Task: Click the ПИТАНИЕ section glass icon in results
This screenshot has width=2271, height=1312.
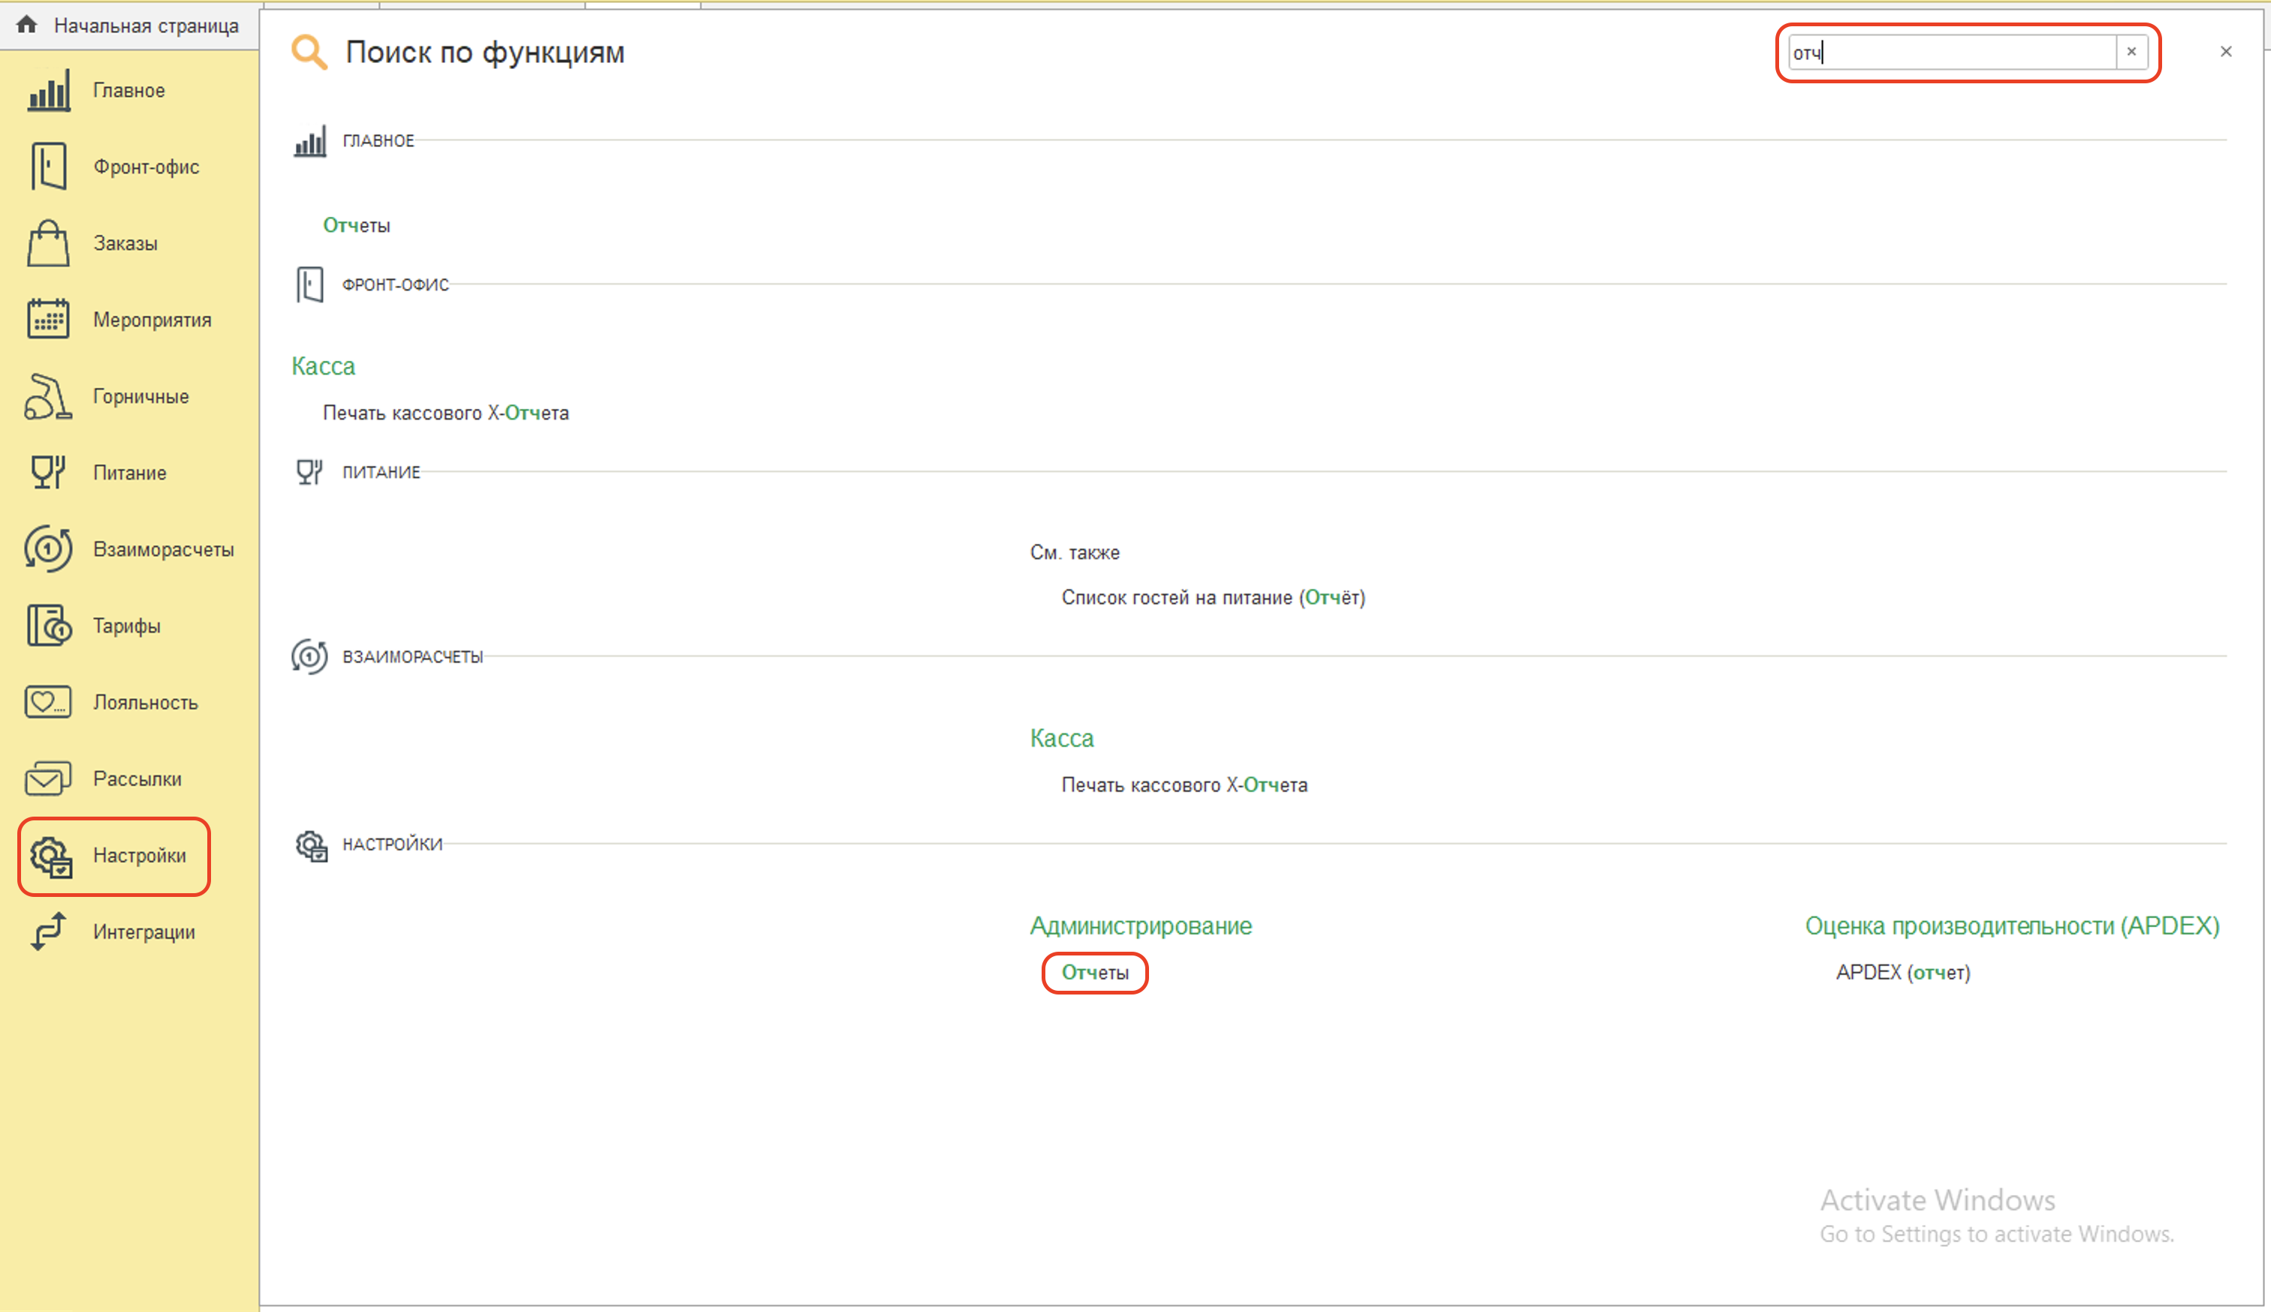Action: click(x=309, y=472)
